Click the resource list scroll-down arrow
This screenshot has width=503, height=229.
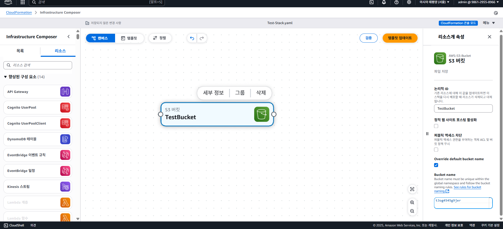78,219
